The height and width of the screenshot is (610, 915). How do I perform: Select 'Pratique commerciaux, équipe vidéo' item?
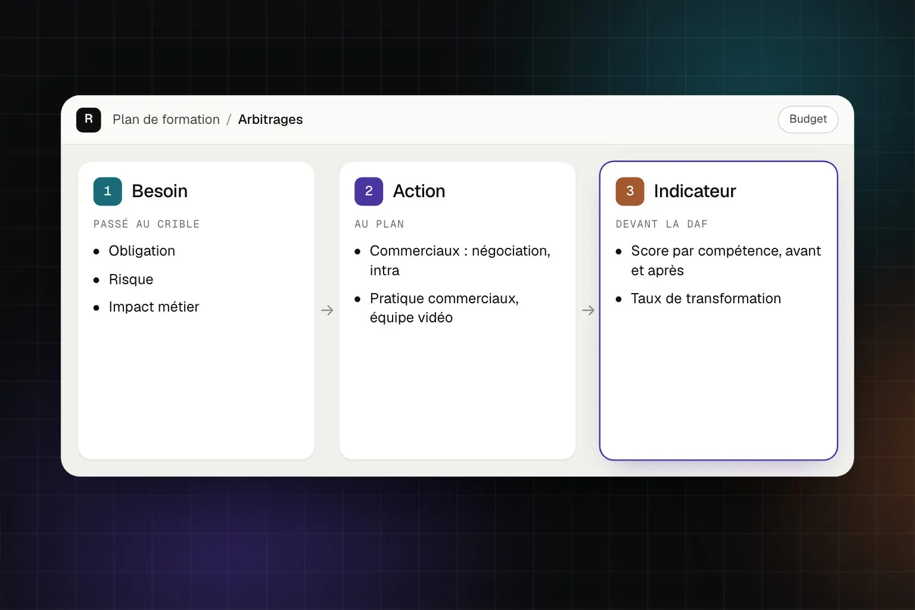point(437,308)
